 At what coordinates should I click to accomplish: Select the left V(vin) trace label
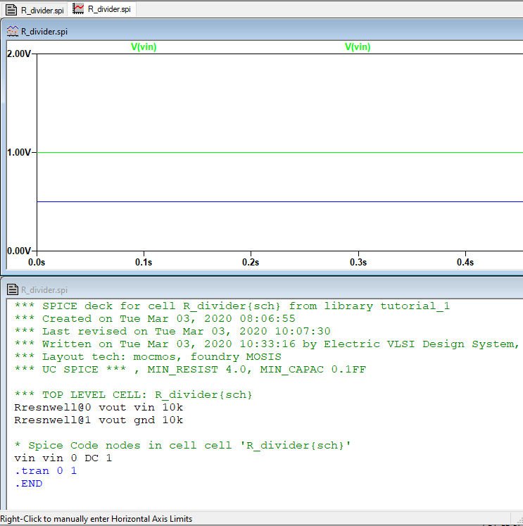coord(143,47)
